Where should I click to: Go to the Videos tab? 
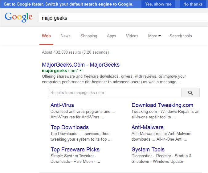132,36
